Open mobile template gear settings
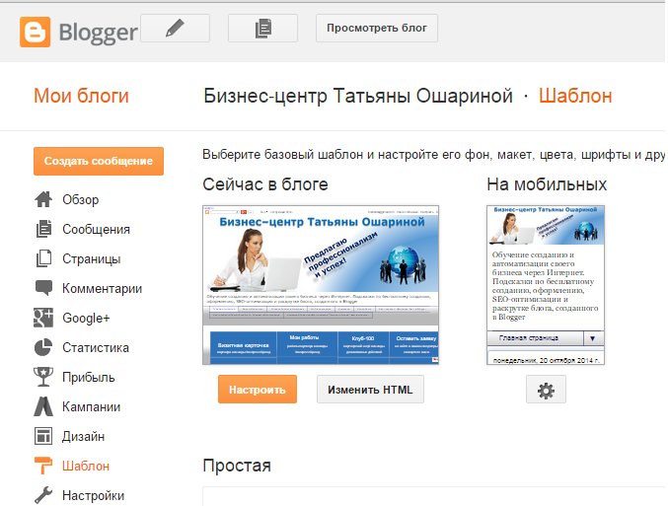The image size is (668, 506). coord(547,390)
